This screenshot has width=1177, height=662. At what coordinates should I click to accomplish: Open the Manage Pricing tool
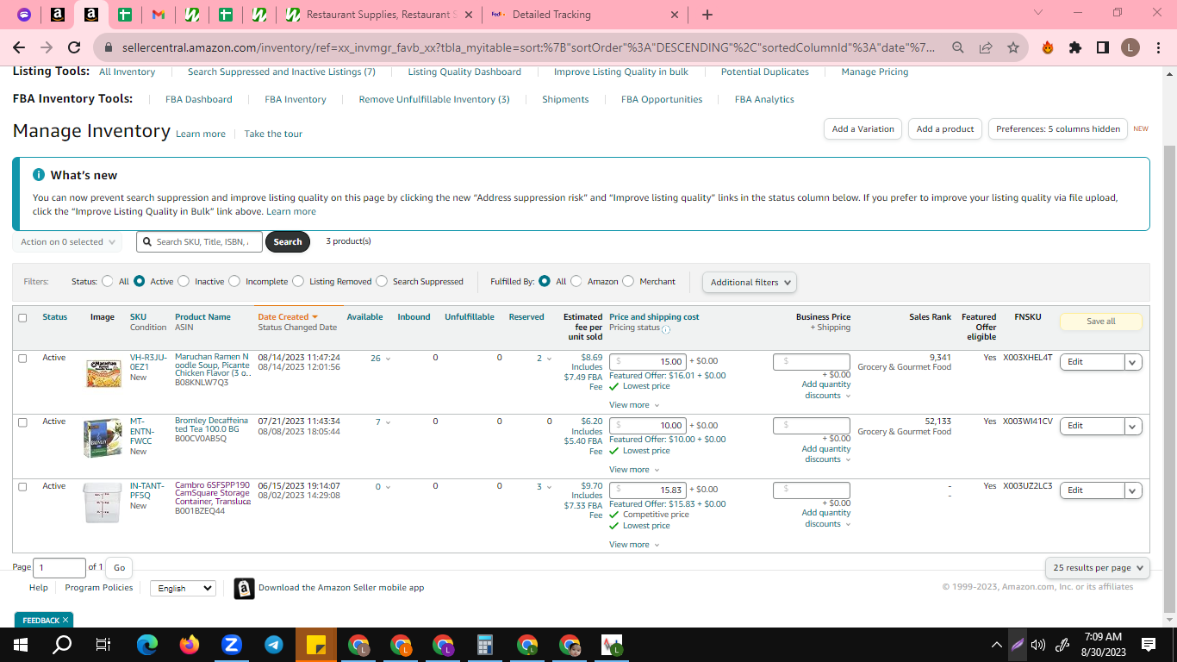[875, 72]
